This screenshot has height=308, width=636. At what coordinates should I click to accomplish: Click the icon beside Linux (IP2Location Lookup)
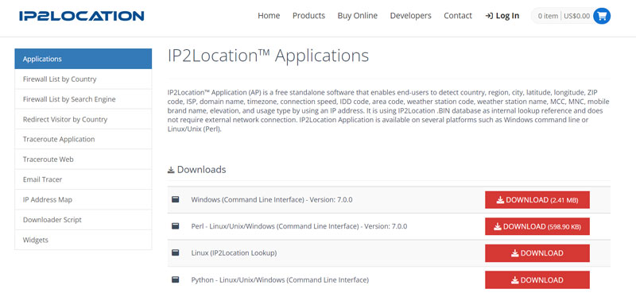click(175, 253)
